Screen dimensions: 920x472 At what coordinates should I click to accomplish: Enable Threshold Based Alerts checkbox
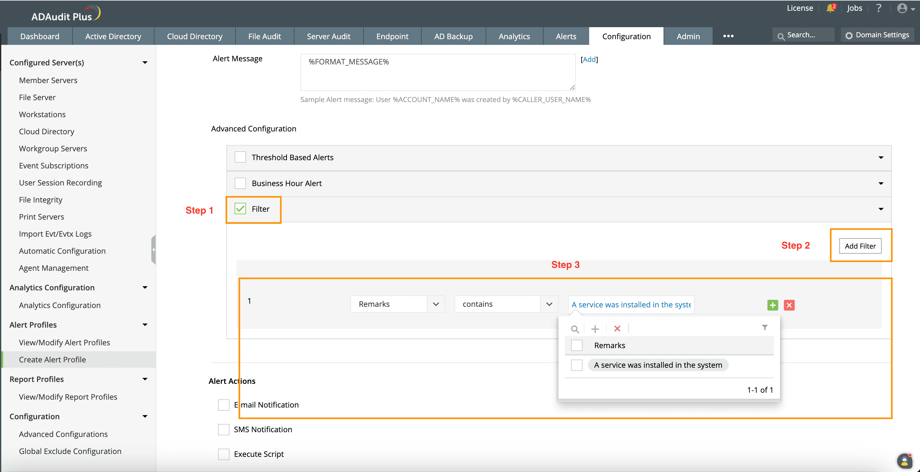(x=240, y=157)
